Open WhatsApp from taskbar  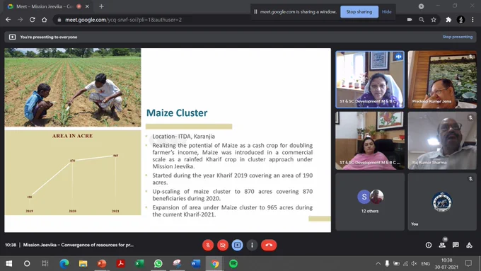[x=158, y=263]
